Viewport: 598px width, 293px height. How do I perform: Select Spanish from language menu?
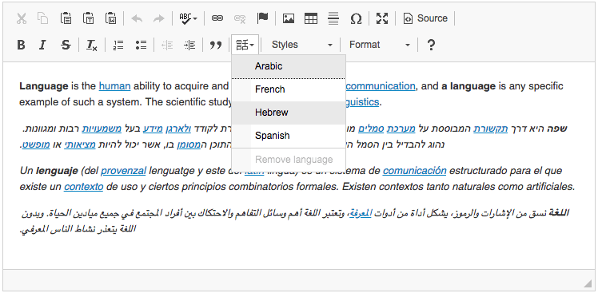289,136
